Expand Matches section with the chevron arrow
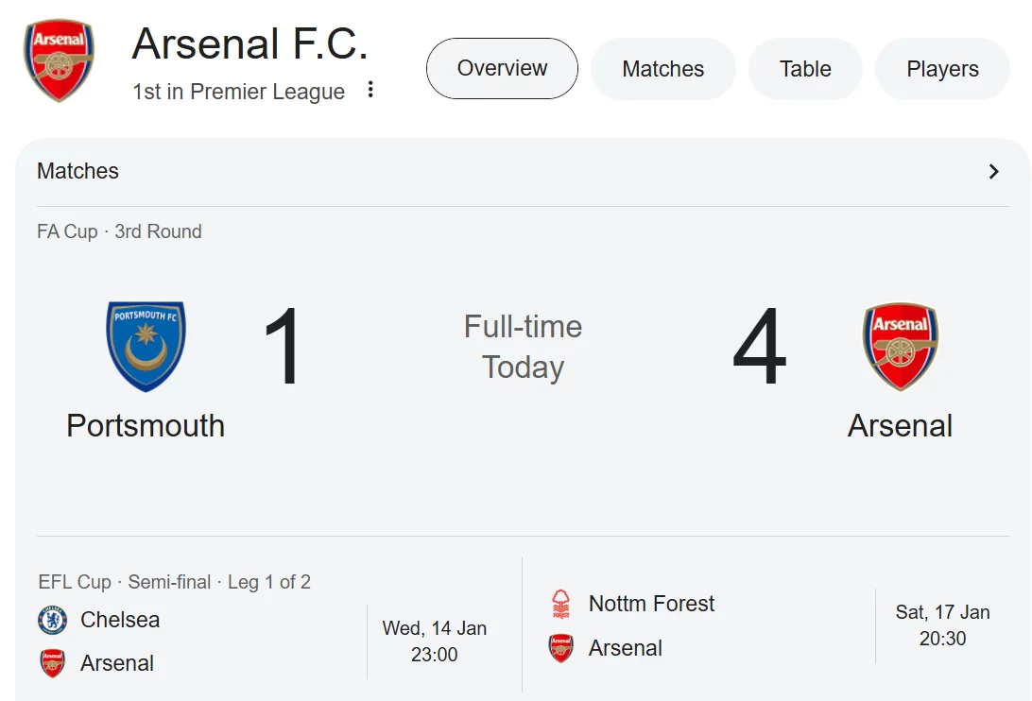Screen dimensions: 1032x701 (x=993, y=171)
